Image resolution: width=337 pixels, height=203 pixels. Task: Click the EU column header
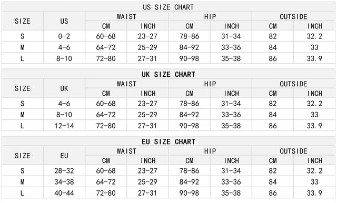64,156
